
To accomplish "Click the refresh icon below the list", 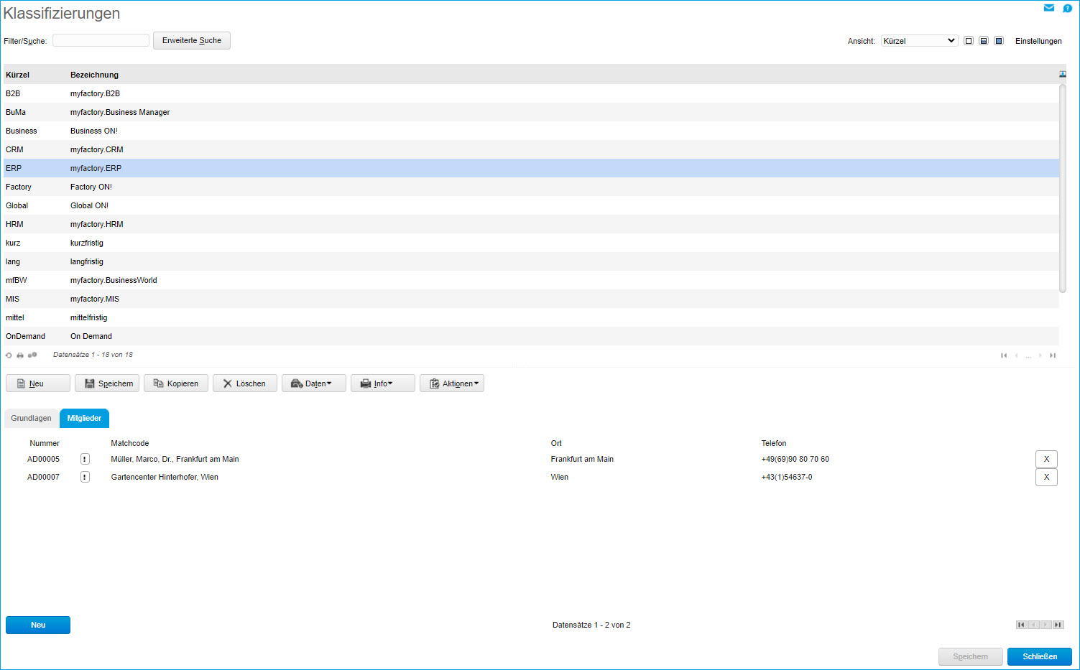I will tap(9, 355).
